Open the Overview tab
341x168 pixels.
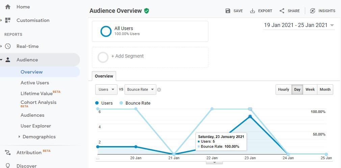pos(104,76)
